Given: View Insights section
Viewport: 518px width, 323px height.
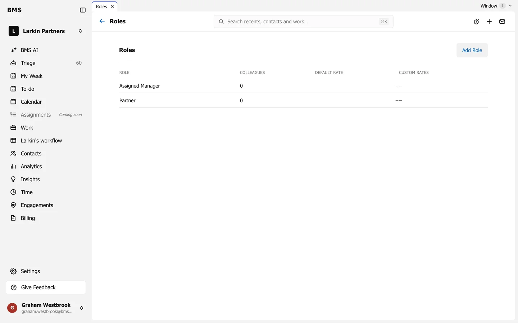Looking at the screenshot, I should 46,179.
